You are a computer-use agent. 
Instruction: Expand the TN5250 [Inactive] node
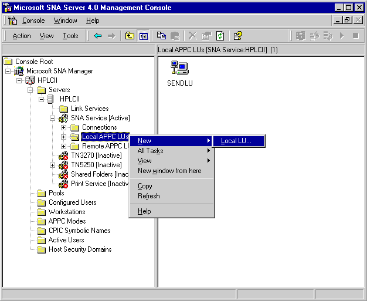tap(52, 165)
